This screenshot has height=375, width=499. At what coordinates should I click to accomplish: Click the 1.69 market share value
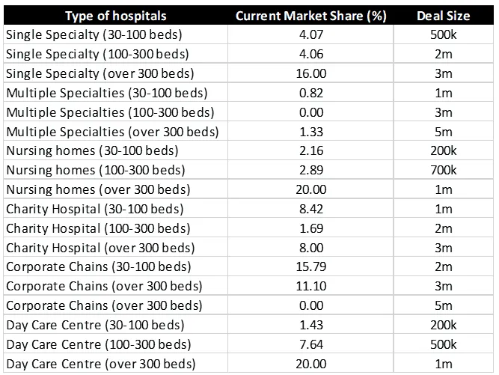coord(310,228)
